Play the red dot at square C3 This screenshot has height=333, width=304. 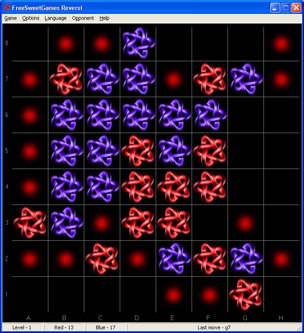(x=101, y=223)
